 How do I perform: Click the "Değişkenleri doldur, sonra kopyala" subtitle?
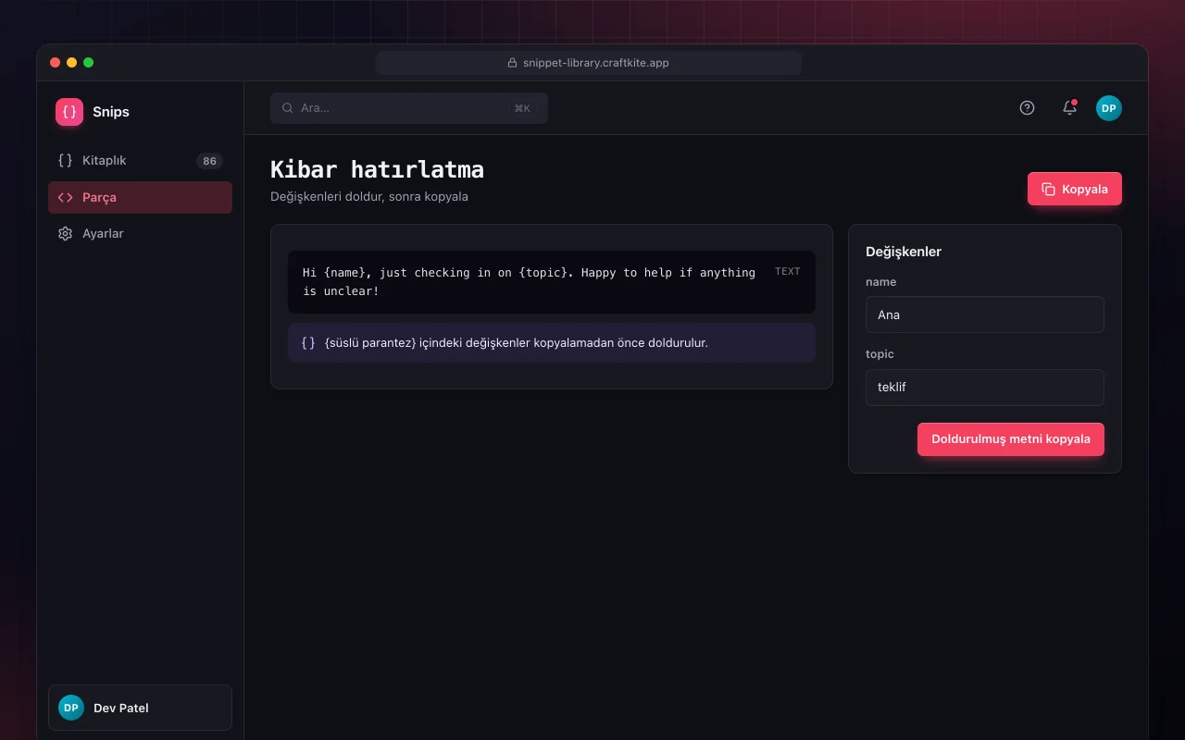(369, 197)
